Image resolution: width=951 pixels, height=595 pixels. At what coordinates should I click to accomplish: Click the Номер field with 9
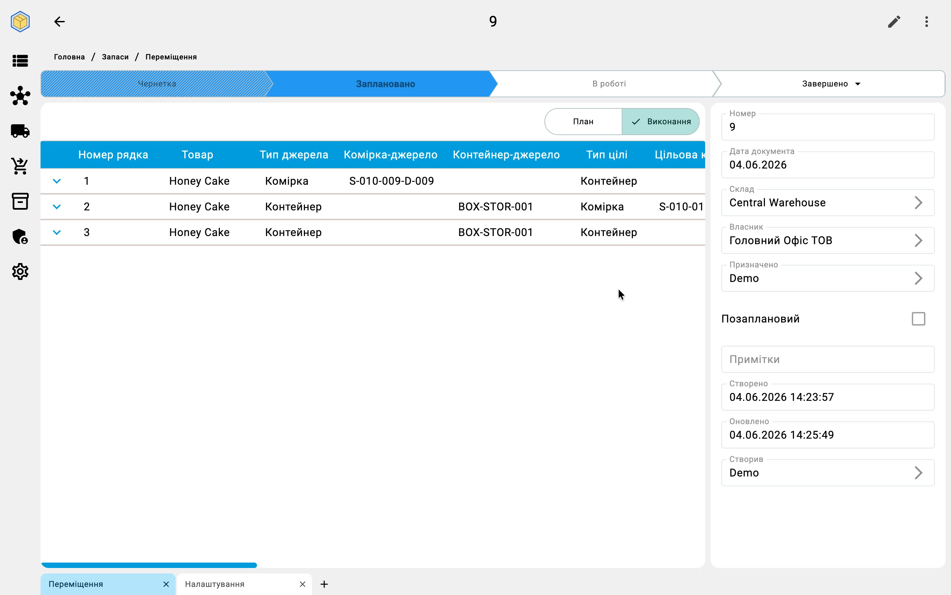coord(827,127)
